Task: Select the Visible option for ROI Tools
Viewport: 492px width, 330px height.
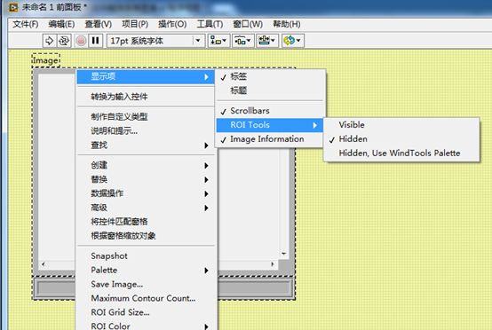Action: [401, 125]
